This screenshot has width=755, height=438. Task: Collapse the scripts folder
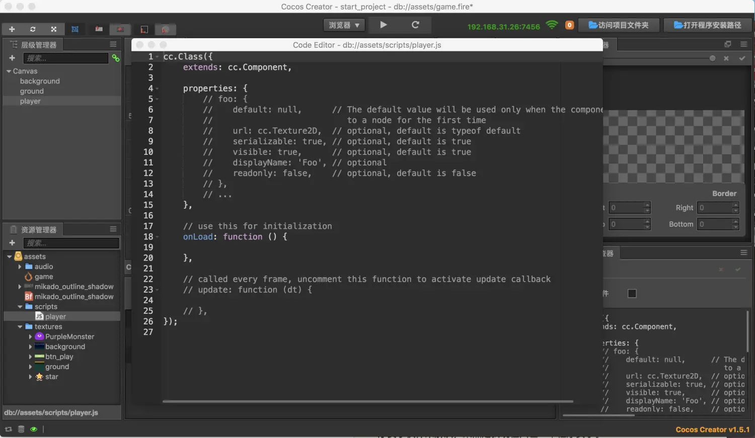click(20, 307)
